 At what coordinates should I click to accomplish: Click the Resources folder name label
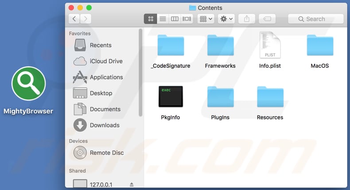pyautogui.click(x=270, y=117)
